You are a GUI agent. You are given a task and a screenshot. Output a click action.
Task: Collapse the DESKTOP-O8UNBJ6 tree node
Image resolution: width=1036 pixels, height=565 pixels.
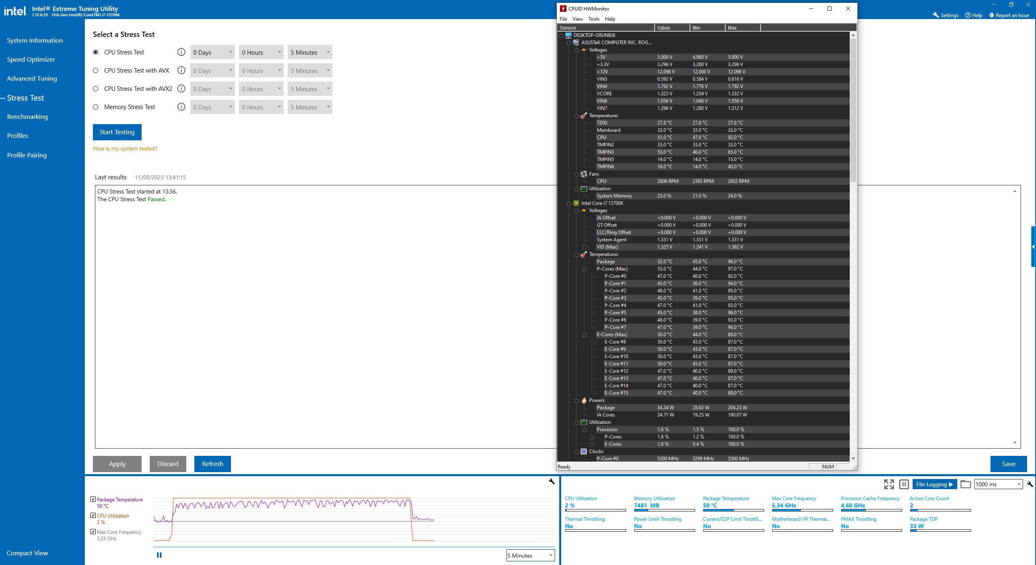(561, 36)
